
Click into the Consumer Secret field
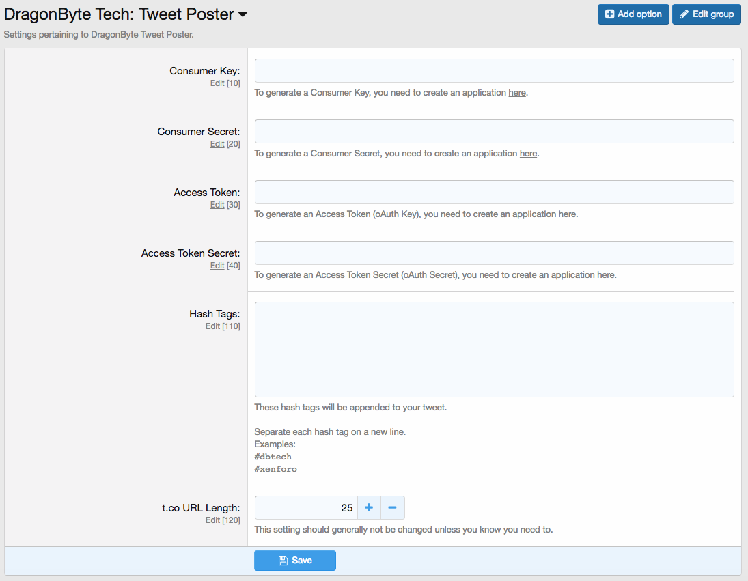(x=494, y=132)
